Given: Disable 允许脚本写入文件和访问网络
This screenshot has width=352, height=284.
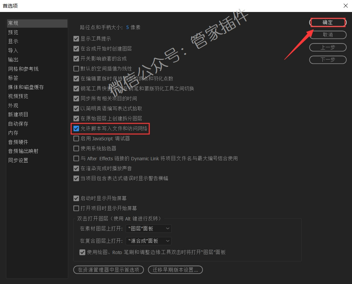Looking at the screenshot, I should click(76, 128).
